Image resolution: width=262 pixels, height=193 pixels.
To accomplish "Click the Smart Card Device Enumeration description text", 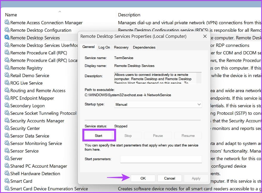I will click(190, 189).
